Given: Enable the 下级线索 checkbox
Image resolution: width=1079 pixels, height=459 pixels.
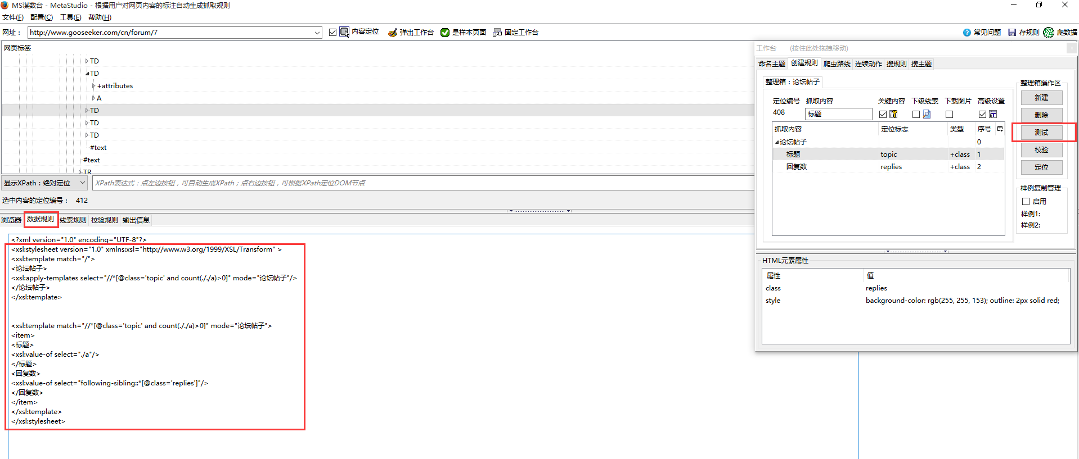Looking at the screenshot, I should coord(916,114).
